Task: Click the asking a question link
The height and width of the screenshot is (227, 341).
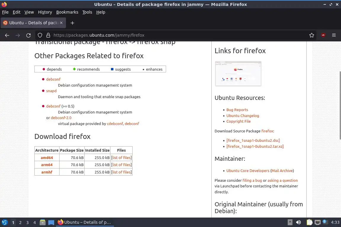Action: point(282,181)
